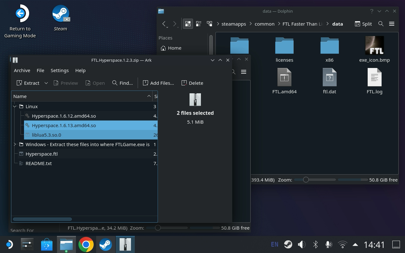Adjust the Zoom slider in the lower Dolphin window

pyautogui.click(x=167, y=228)
